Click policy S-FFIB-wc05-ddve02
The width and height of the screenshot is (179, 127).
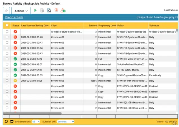click(x=128, y=70)
